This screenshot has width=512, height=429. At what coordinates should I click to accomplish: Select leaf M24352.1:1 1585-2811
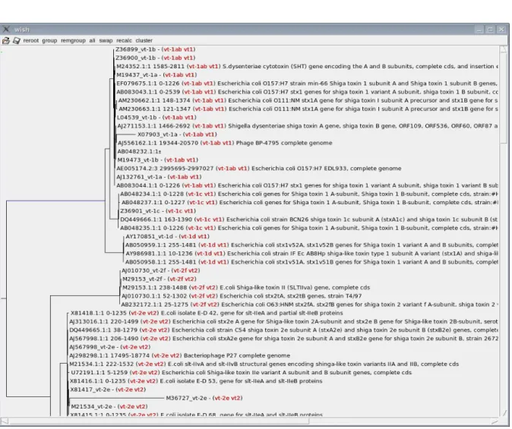click(150, 66)
